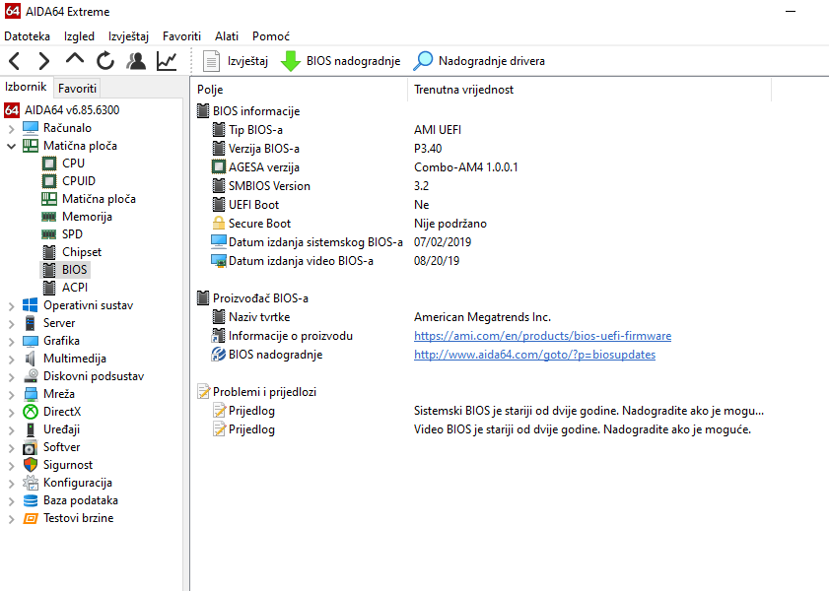
Task: Click Nadogradnje drivera magnifier button
Action: (479, 61)
